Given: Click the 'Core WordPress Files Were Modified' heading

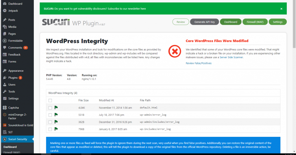Looking at the screenshot, I should click(x=217, y=41).
